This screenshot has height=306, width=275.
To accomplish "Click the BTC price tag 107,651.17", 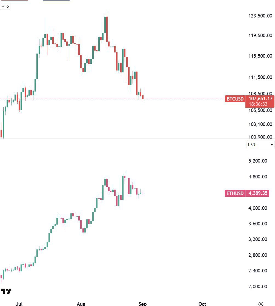I will click(260, 99).
